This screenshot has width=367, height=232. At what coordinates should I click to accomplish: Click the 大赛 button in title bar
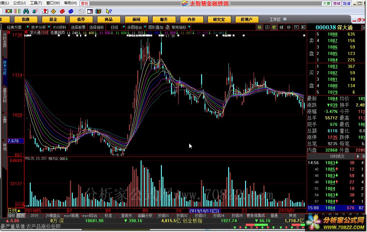tap(327, 3)
